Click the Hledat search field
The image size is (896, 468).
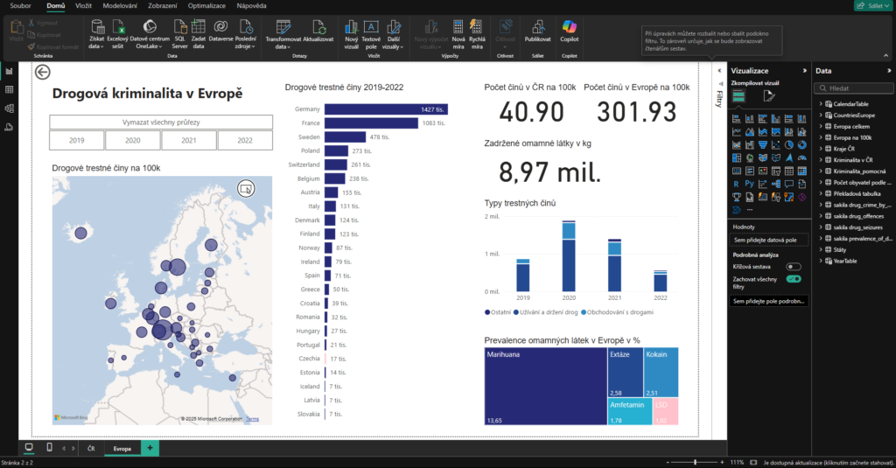tap(854, 88)
